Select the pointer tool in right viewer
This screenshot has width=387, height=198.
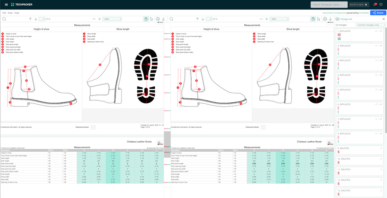[319, 19]
